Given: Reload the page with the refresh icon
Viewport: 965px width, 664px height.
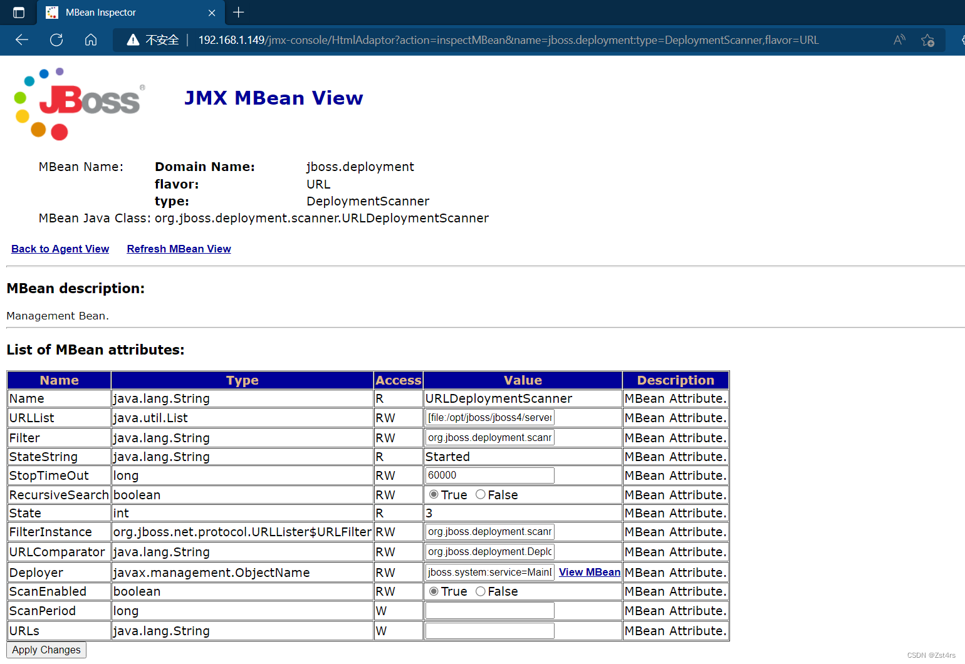Looking at the screenshot, I should coord(56,40).
